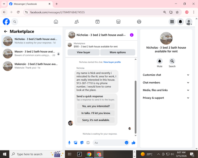Viewport: 198px width, 158px height.
Task: Click the large listing photo in info panel
Action: 166,38
